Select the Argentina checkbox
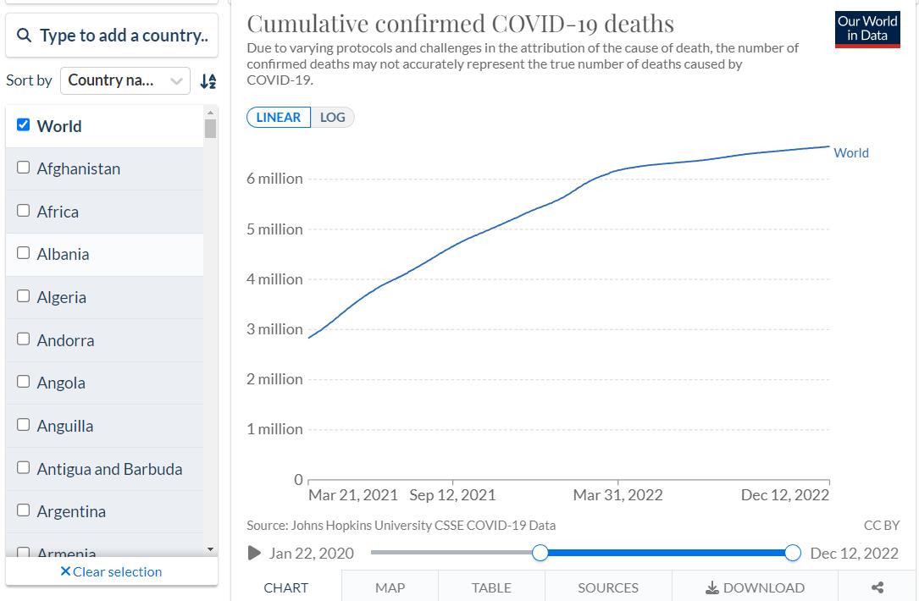Image resolution: width=919 pixels, height=601 pixels. [24, 510]
